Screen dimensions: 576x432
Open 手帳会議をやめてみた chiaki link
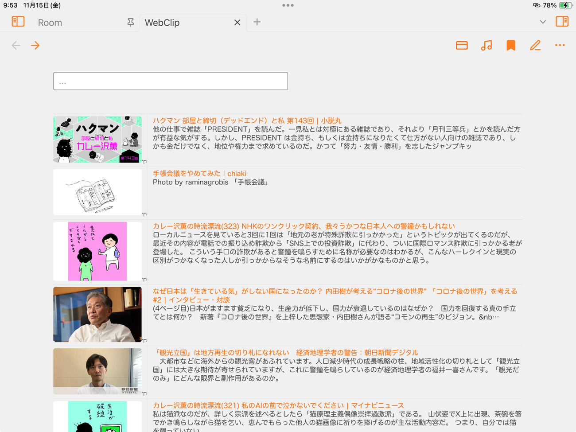pos(199,174)
